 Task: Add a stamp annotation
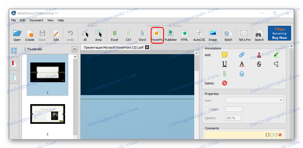coord(259,55)
